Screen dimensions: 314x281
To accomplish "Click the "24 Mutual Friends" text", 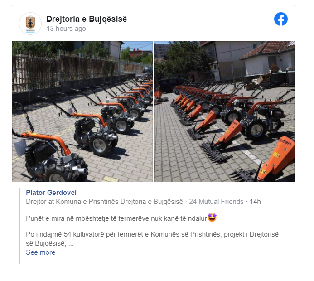I will [216, 202].
